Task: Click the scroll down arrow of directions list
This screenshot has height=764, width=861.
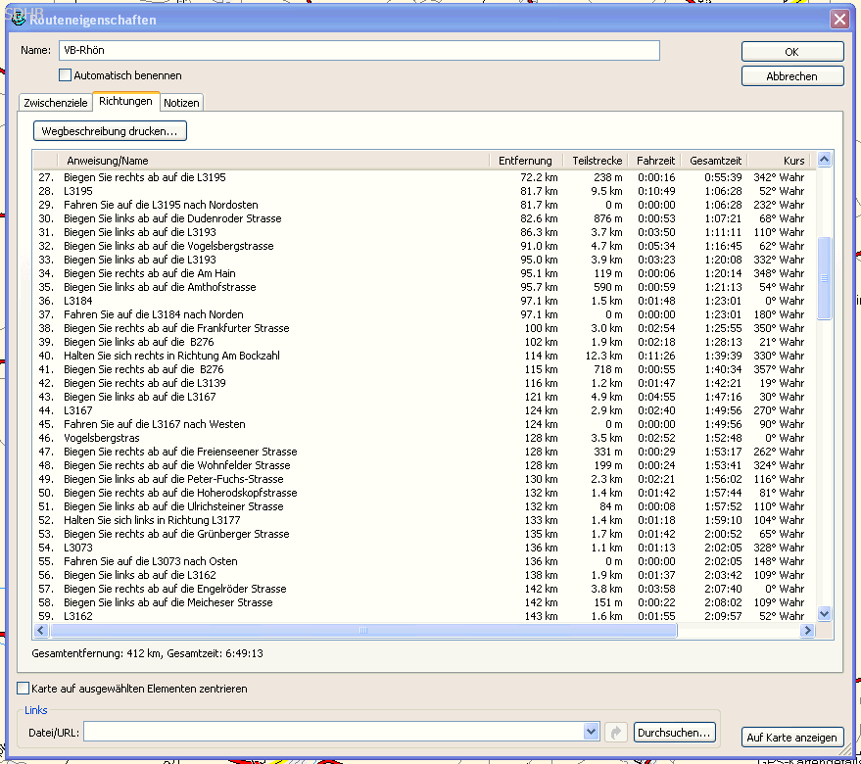Action: coord(824,614)
